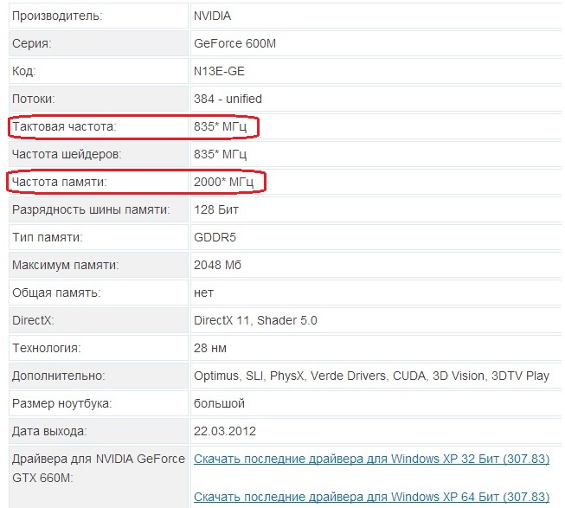
Task: Click the GDDR5 memory type value
Action: (x=215, y=237)
